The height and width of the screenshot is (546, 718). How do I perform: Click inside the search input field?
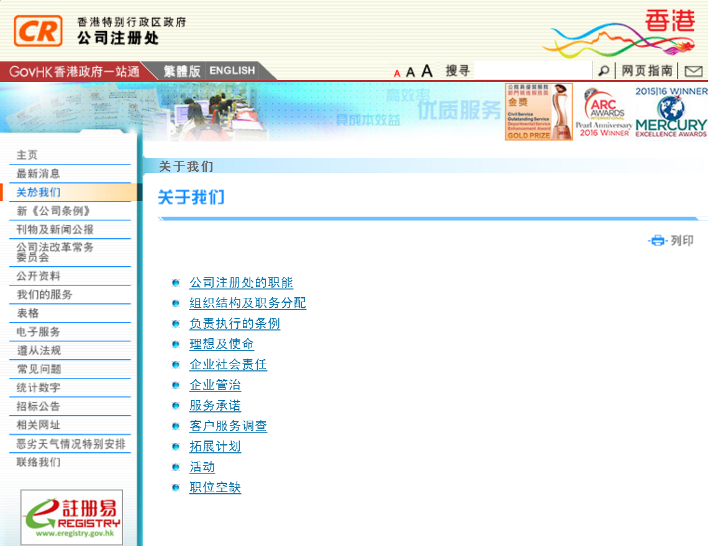coord(533,70)
